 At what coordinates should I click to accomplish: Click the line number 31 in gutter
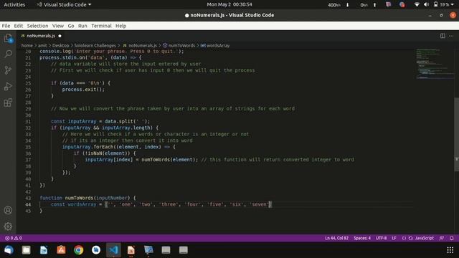28,121
